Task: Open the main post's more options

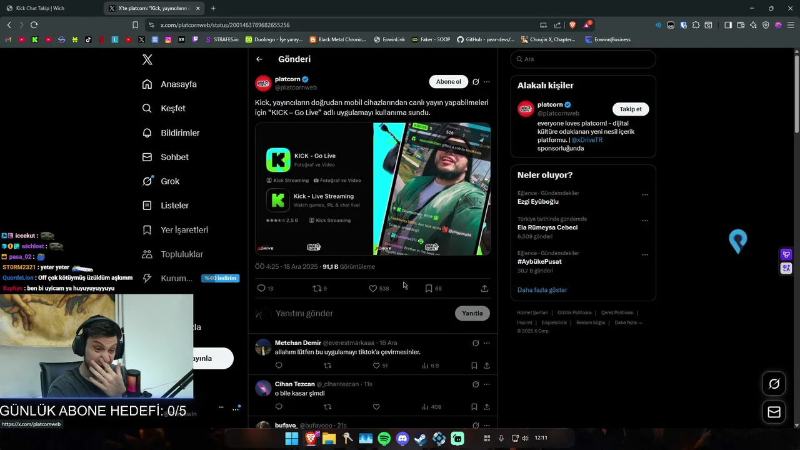Action: click(487, 82)
